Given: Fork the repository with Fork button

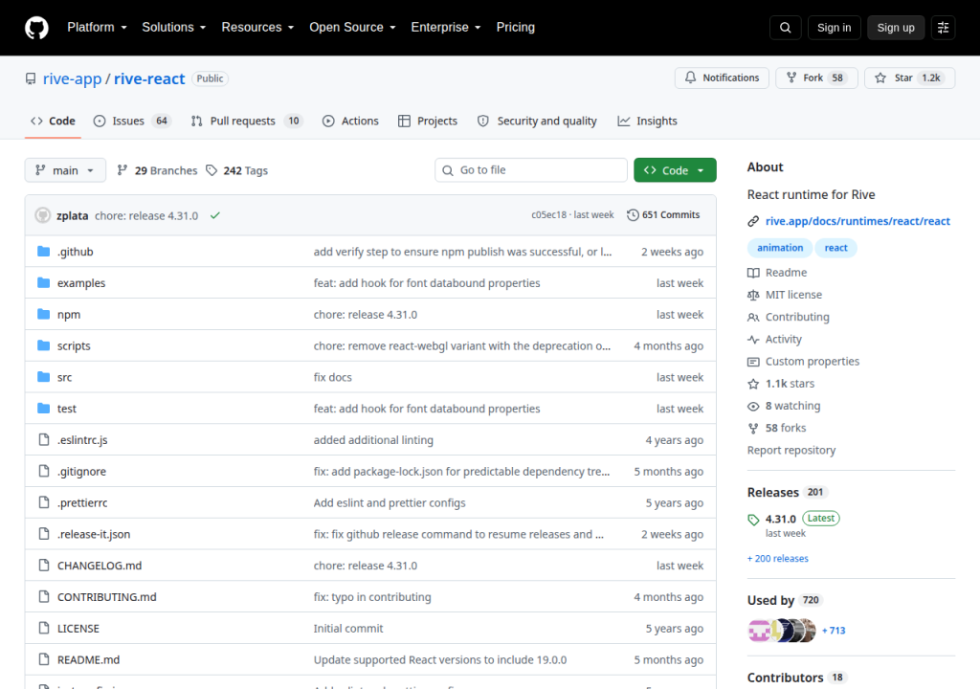Looking at the screenshot, I should [816, 78].
